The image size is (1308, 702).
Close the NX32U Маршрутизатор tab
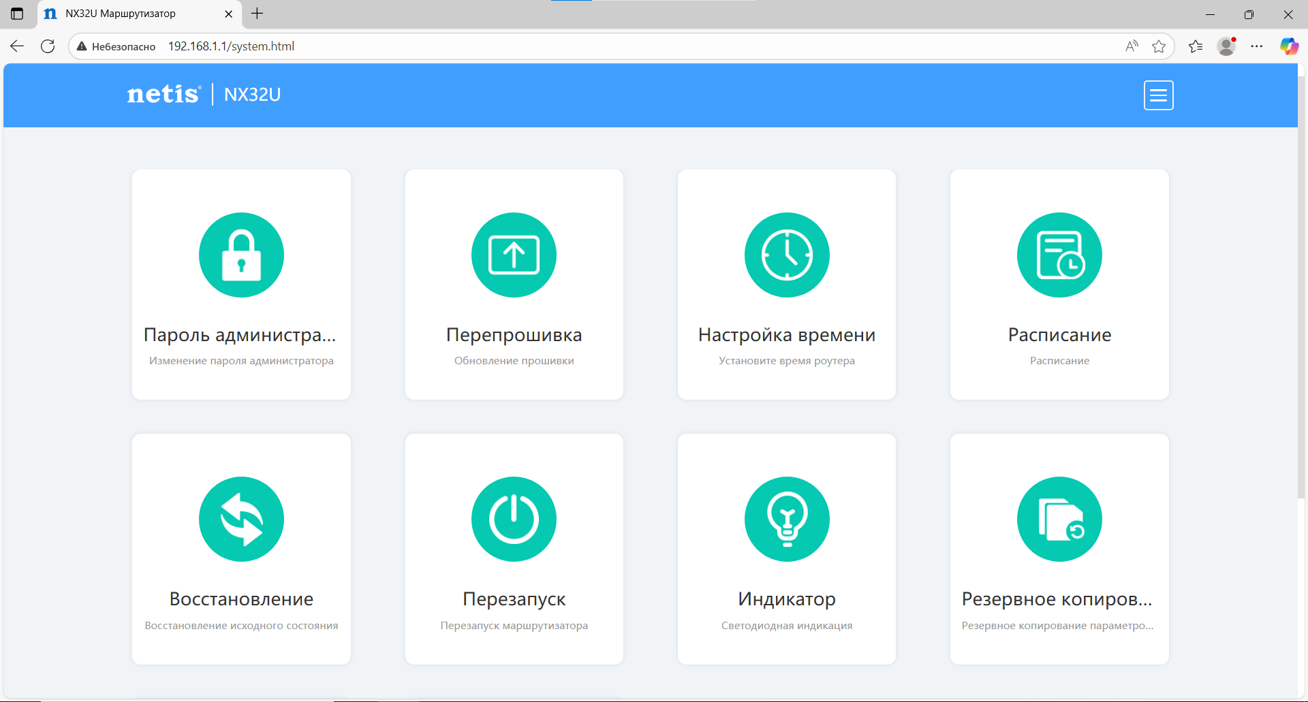(x=228, y=14)
